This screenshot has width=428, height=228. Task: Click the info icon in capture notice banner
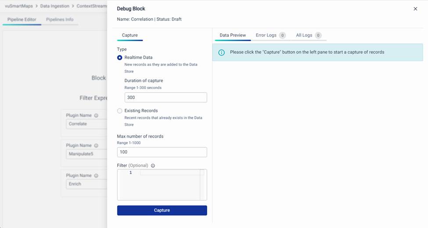(222, 52)
